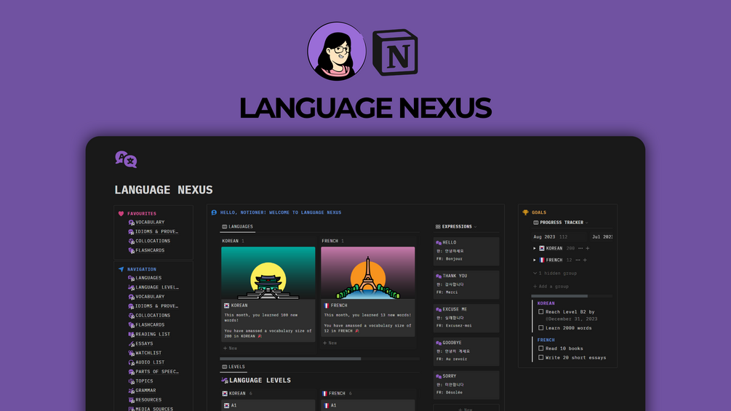
Task: Click the Languages gallery horizontal scrollbar
Action: click(x=290, y=359)
